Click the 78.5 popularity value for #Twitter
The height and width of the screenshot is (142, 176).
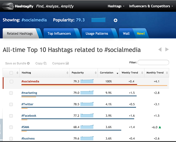tap(76, 104)
